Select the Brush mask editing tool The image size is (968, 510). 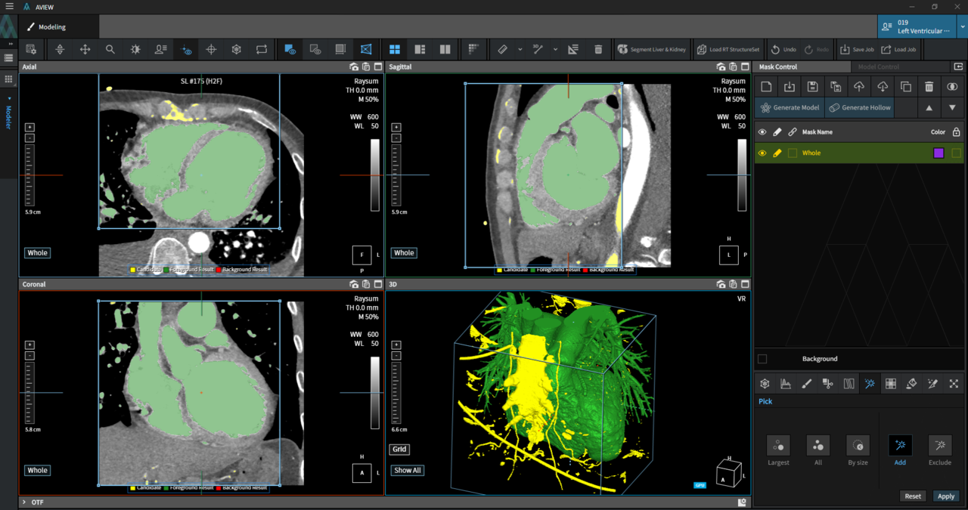pos(807,384)
